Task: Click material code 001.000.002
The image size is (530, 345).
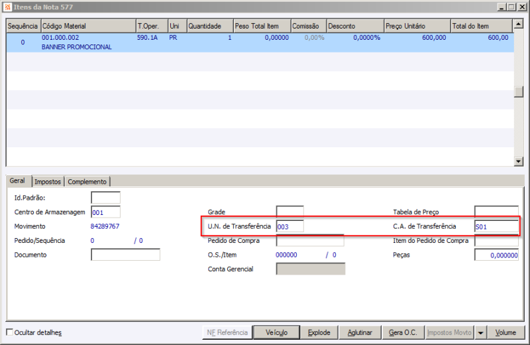Action: click(x=60, y=38)
